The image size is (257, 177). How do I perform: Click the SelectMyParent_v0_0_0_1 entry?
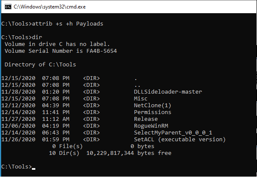coord(173,132)
